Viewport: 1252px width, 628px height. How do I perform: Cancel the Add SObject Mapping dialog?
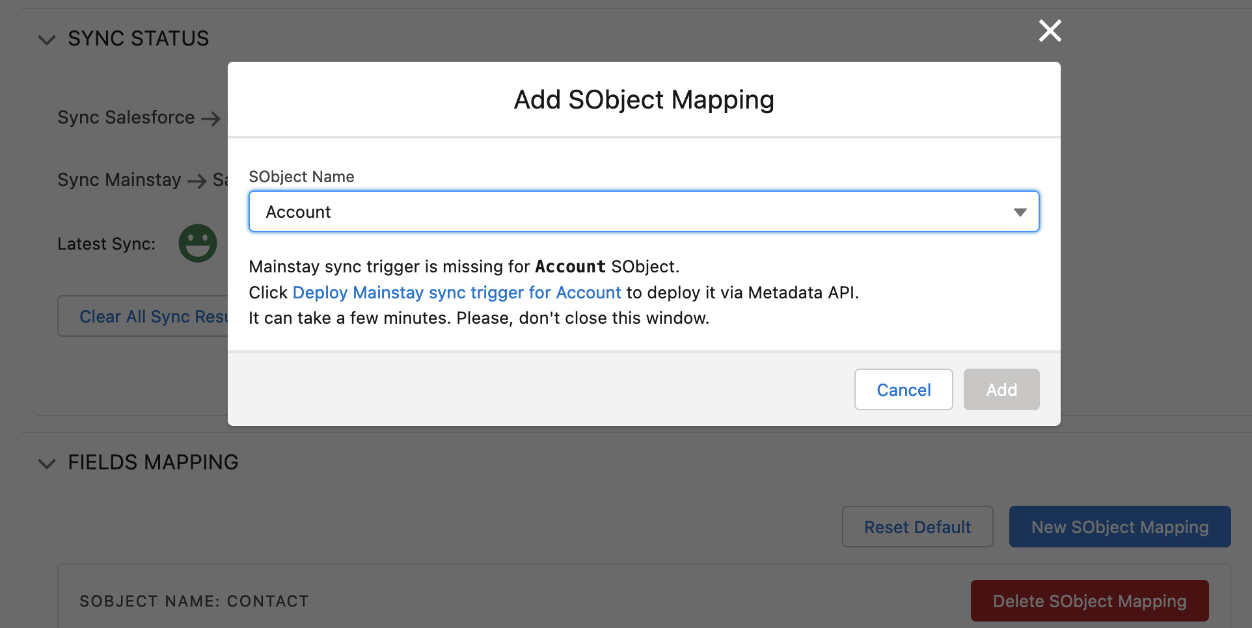903,389
